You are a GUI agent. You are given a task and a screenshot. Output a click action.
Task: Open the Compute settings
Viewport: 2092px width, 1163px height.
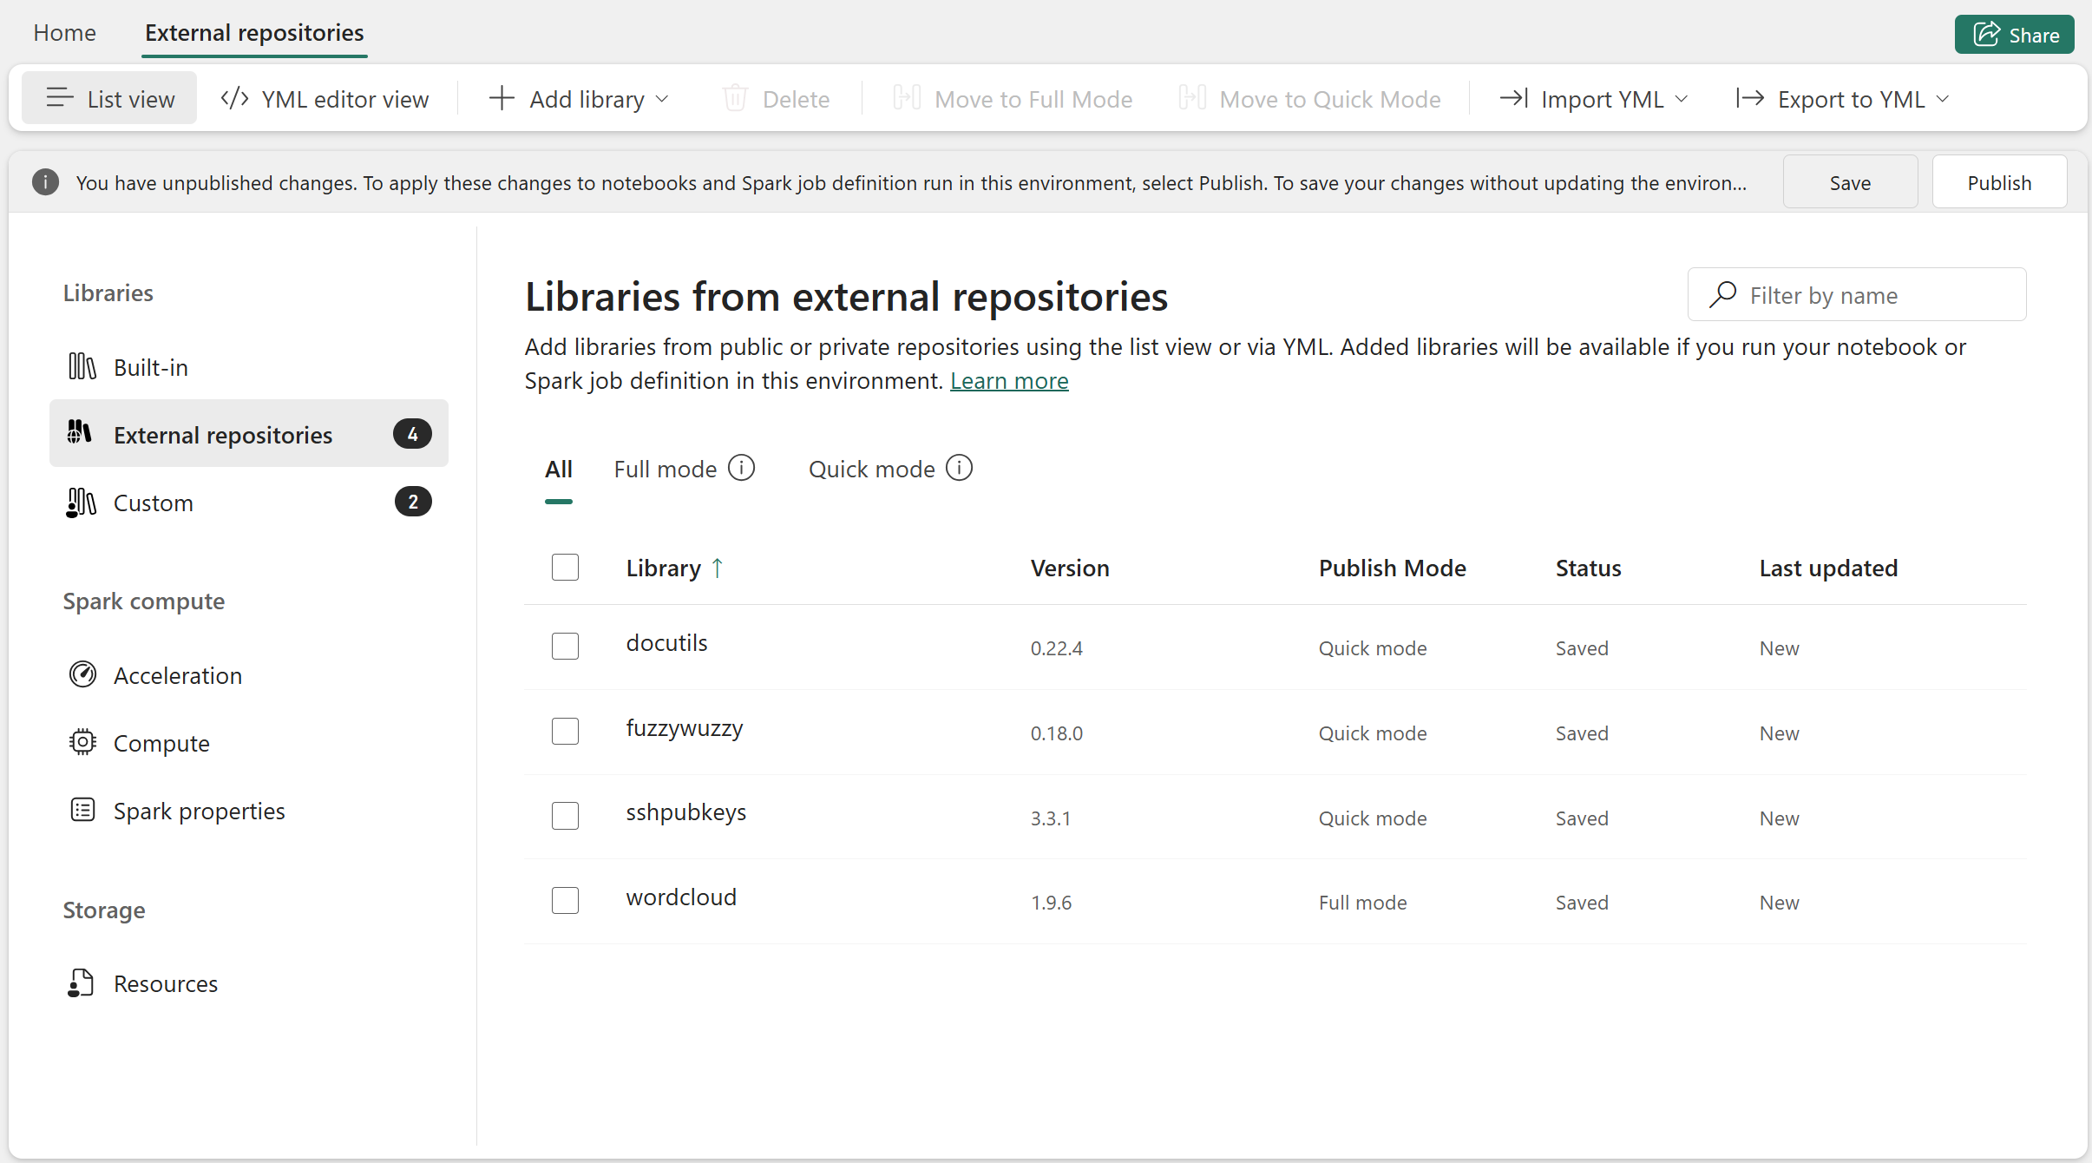pos(161,743)
